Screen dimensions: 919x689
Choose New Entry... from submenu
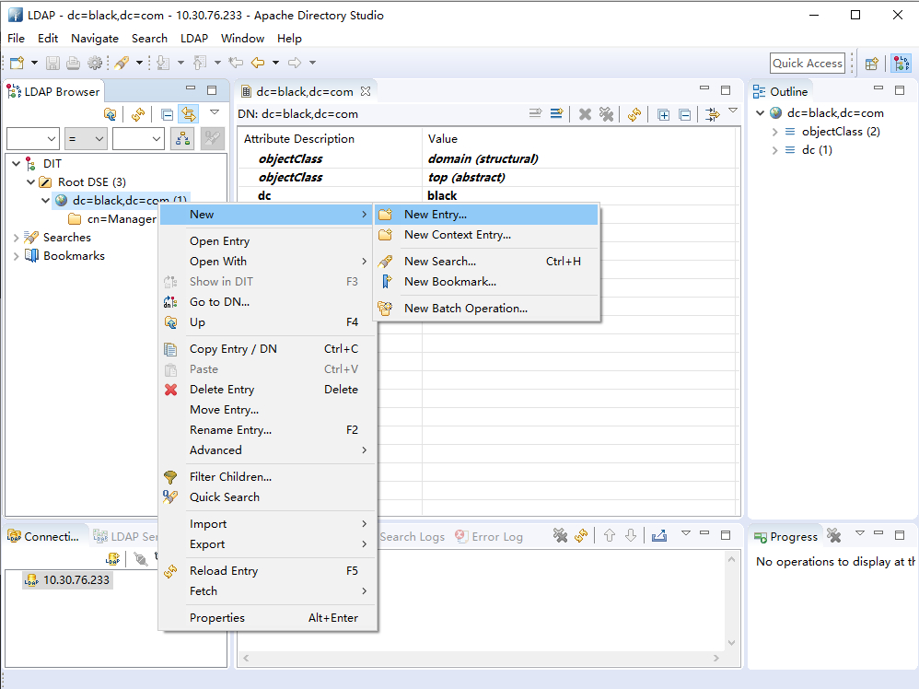(486, 215)
